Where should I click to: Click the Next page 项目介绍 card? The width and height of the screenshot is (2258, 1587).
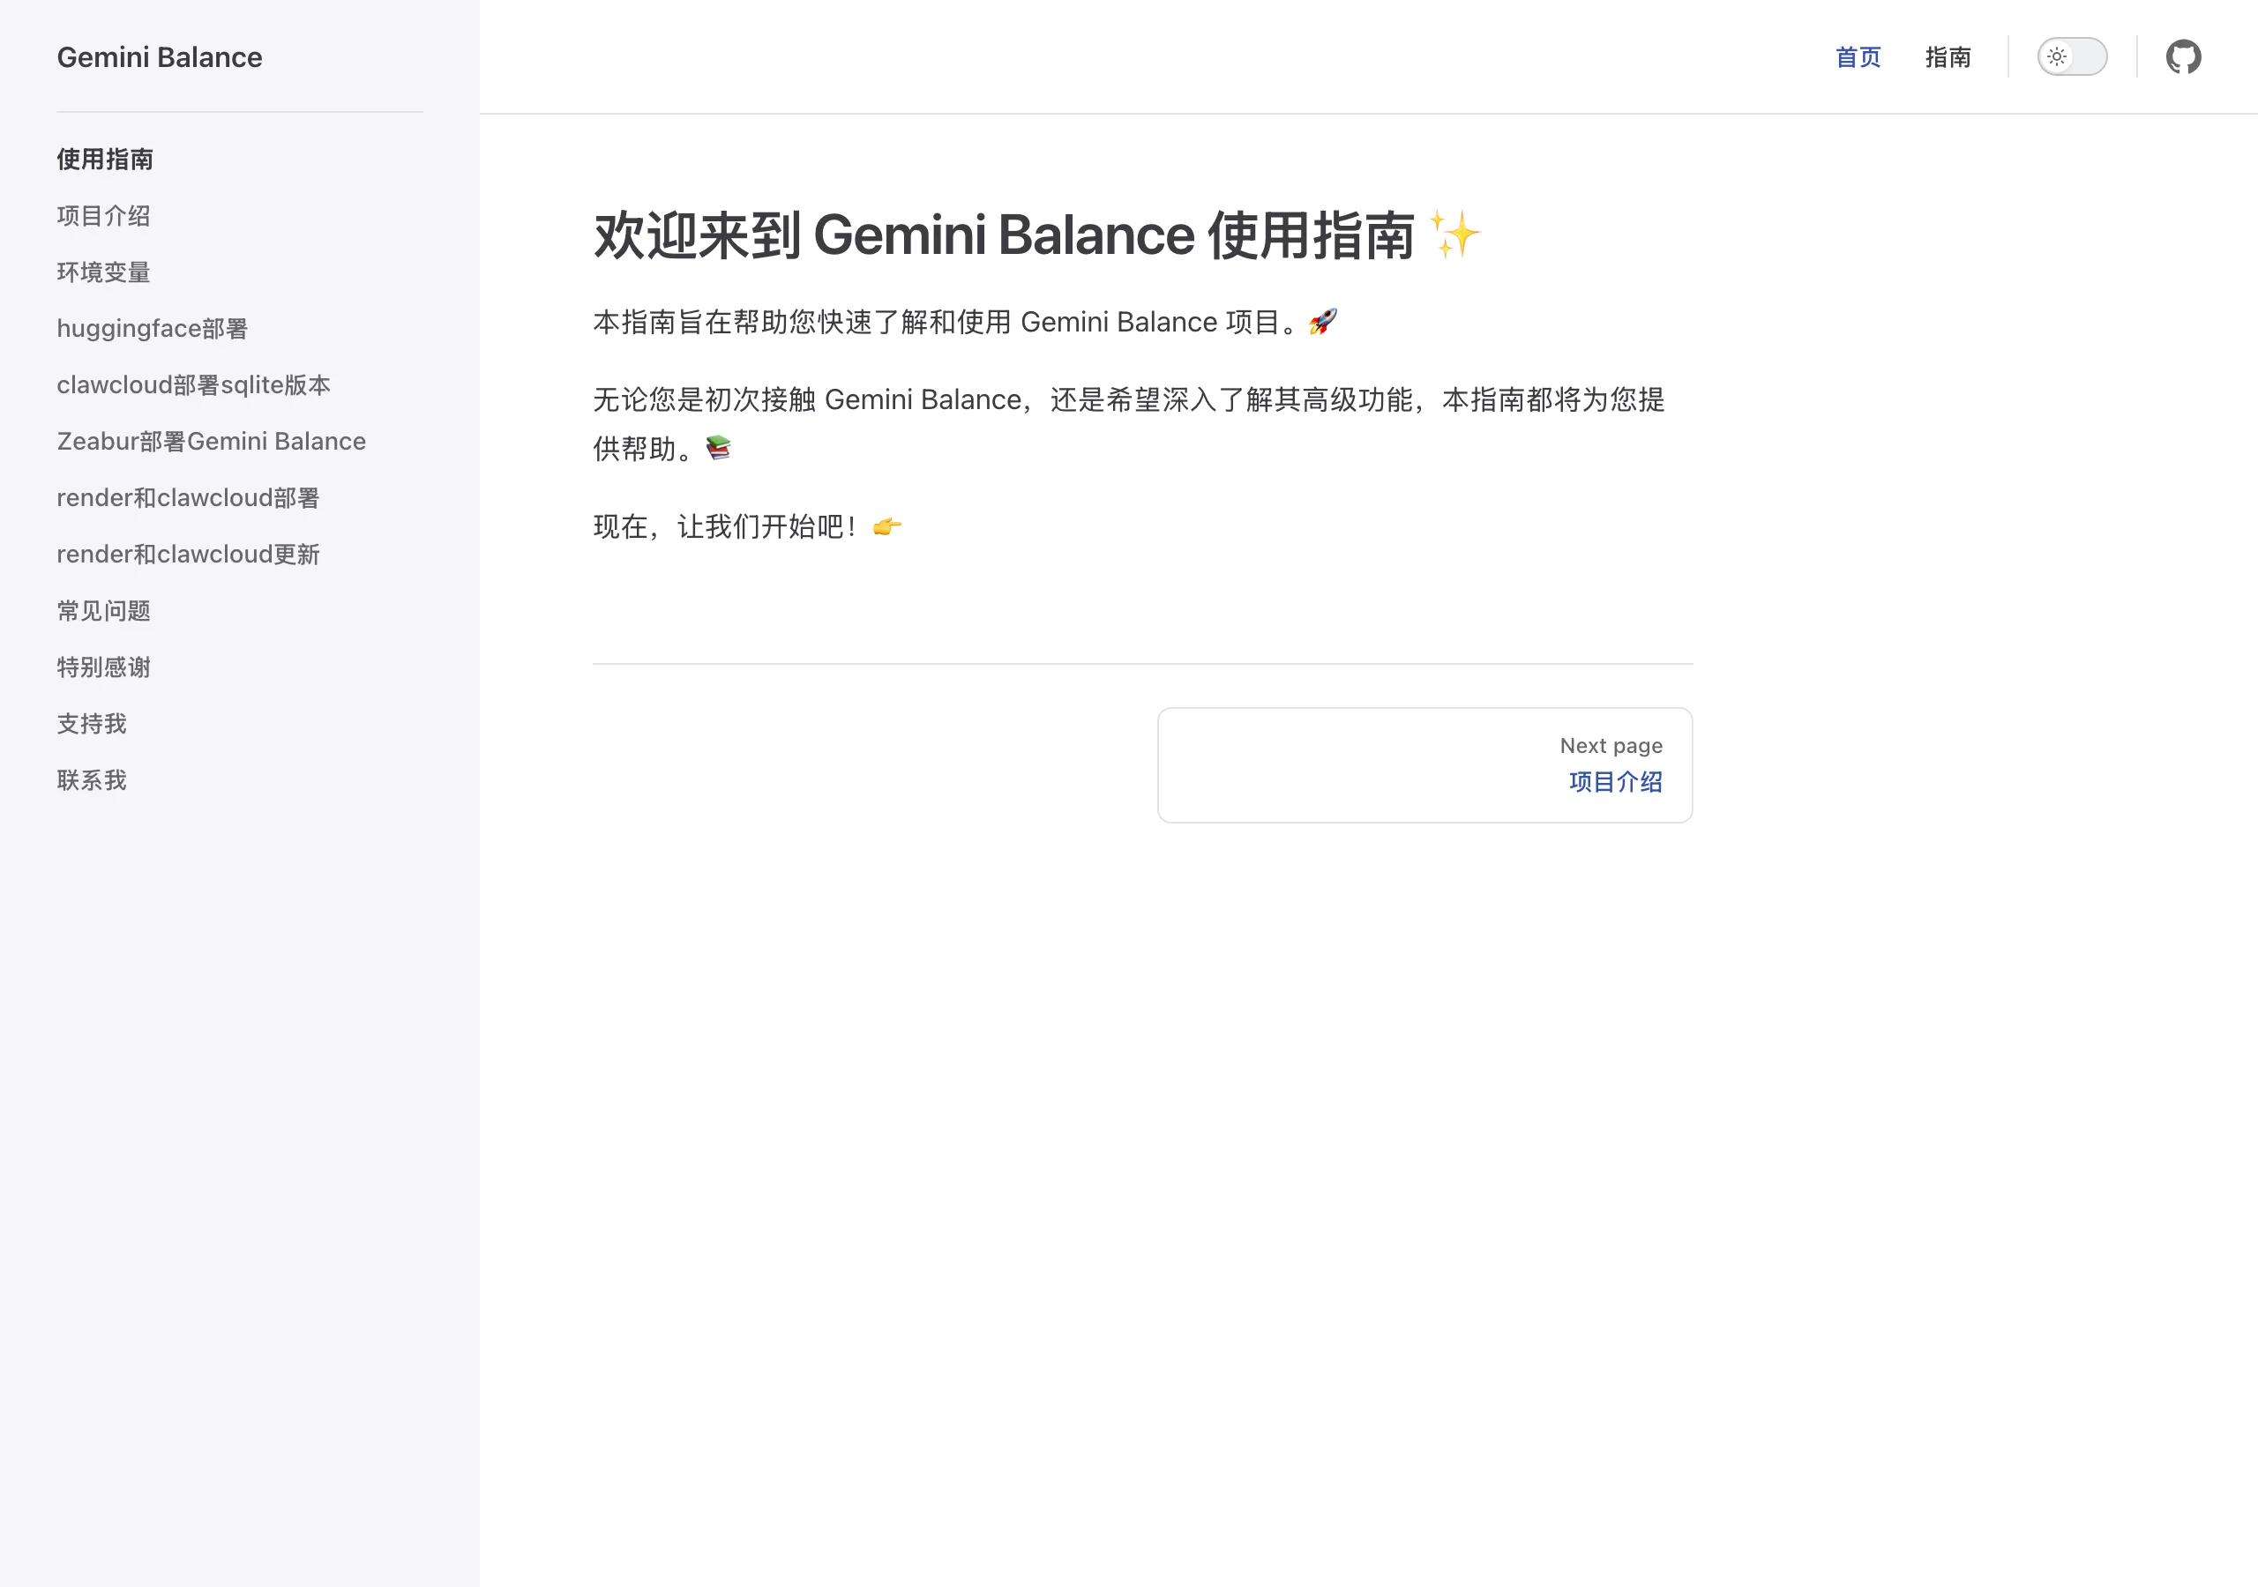pyautogui.click(x=1425, y=765)
